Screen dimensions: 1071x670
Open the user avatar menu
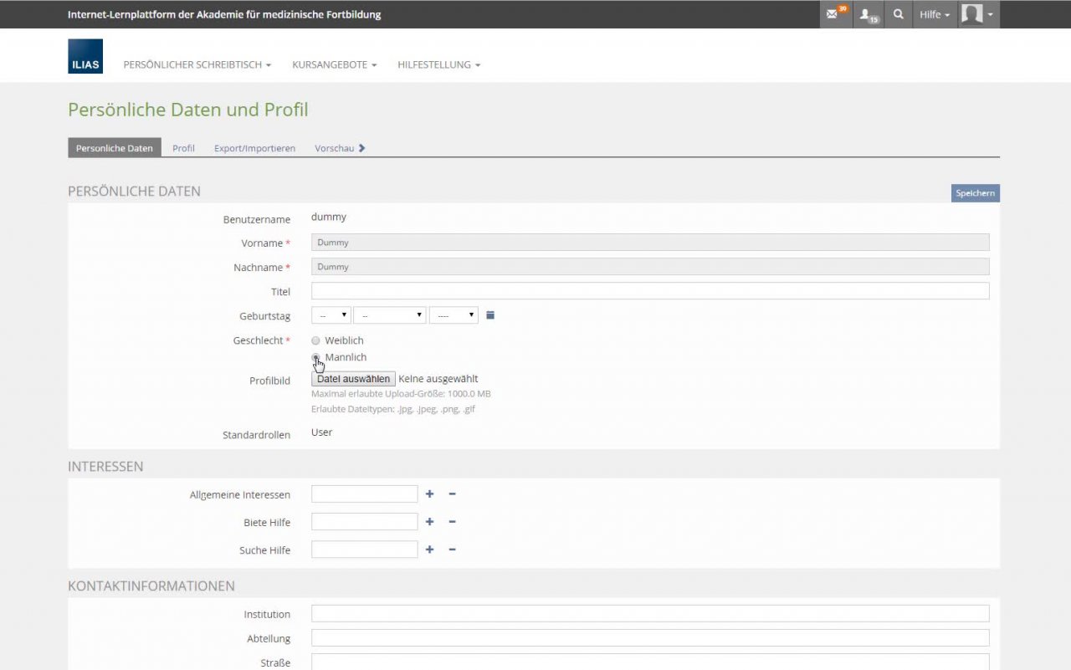pos(978,14)
